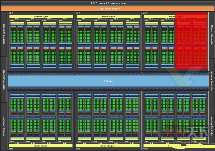215x151 pixels.
Task: Click the blue V-shaped watermark logo
Action: (184, 76)
